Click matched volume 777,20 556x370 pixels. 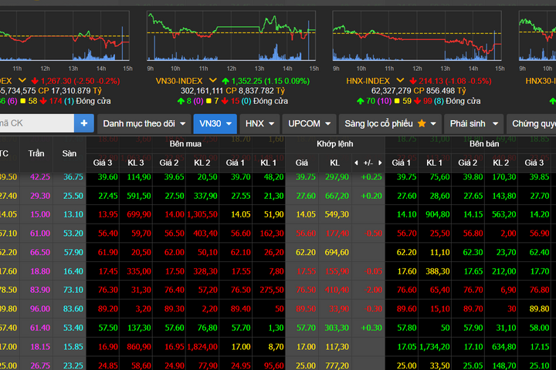[337, 365]
